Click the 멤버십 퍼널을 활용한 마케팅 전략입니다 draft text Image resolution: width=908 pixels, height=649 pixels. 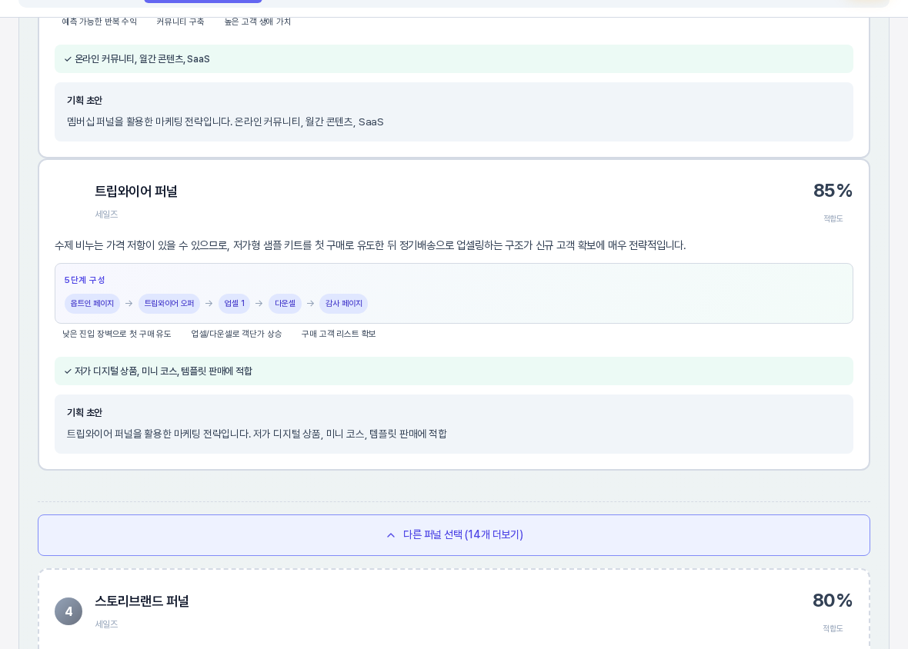(x=225, y=122)
